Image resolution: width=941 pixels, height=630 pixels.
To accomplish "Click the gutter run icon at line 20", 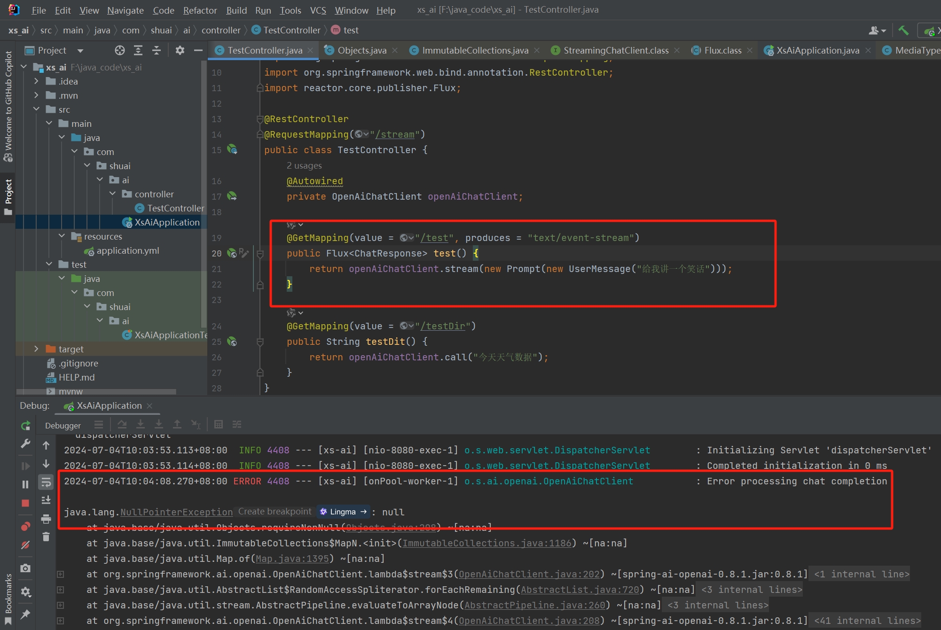I will [x=232, y=253].
